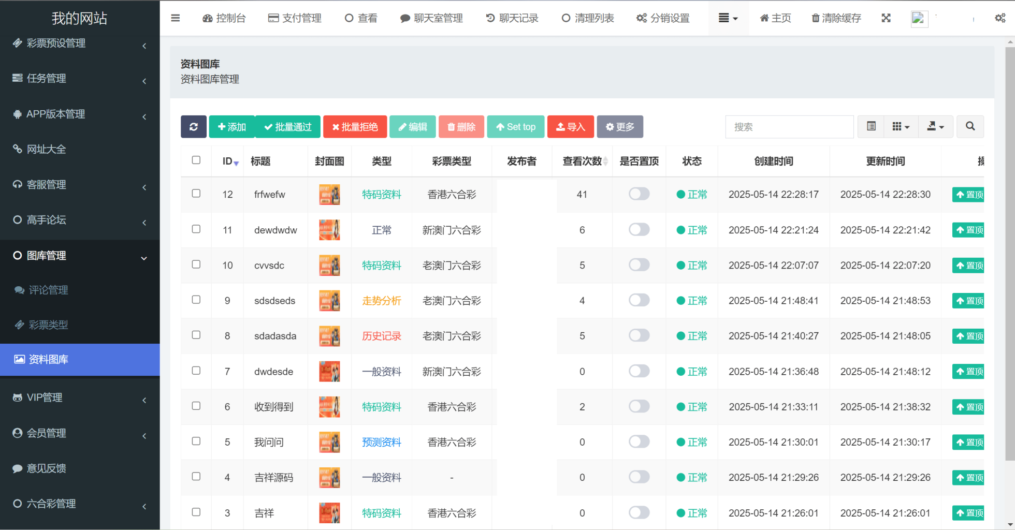Image resolution: width=1015 pixels, height=530 pixels.
Task: Click the search magnifier icon on toolbar right
Action: coord(970,126)
